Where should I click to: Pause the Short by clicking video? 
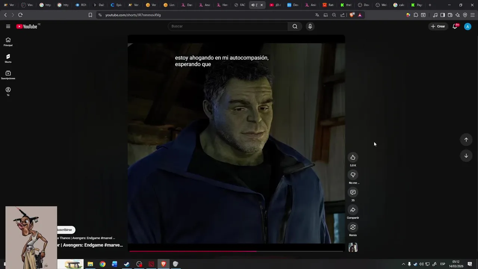point(236,143)
